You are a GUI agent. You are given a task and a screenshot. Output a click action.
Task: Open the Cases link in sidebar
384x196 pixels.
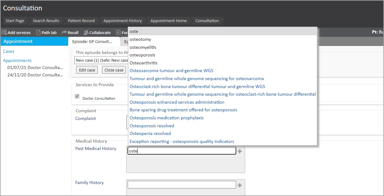(x=9, y=51)
